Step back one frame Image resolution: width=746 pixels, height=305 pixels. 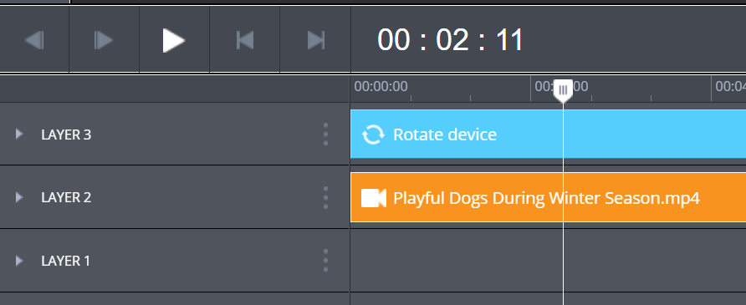pyautogui.click(x=34, y=40)
